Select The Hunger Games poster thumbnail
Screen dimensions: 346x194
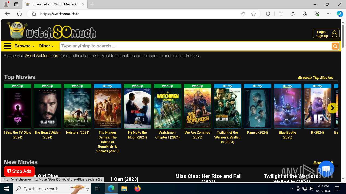[x=107, y=108]
